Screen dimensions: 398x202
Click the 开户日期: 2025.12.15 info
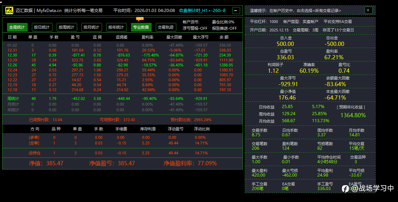(269, 30)
